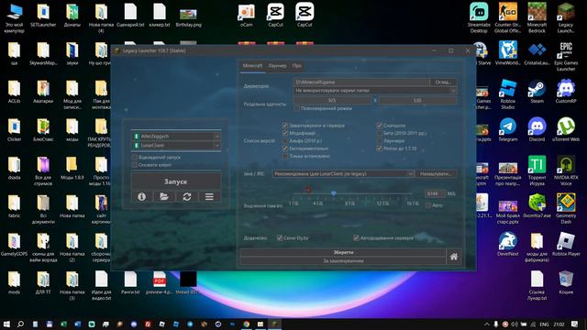Viewport: 587px width, 330px height.
Task: Click the ENG language indicator in the taskbar
Action: coord(544,324)
